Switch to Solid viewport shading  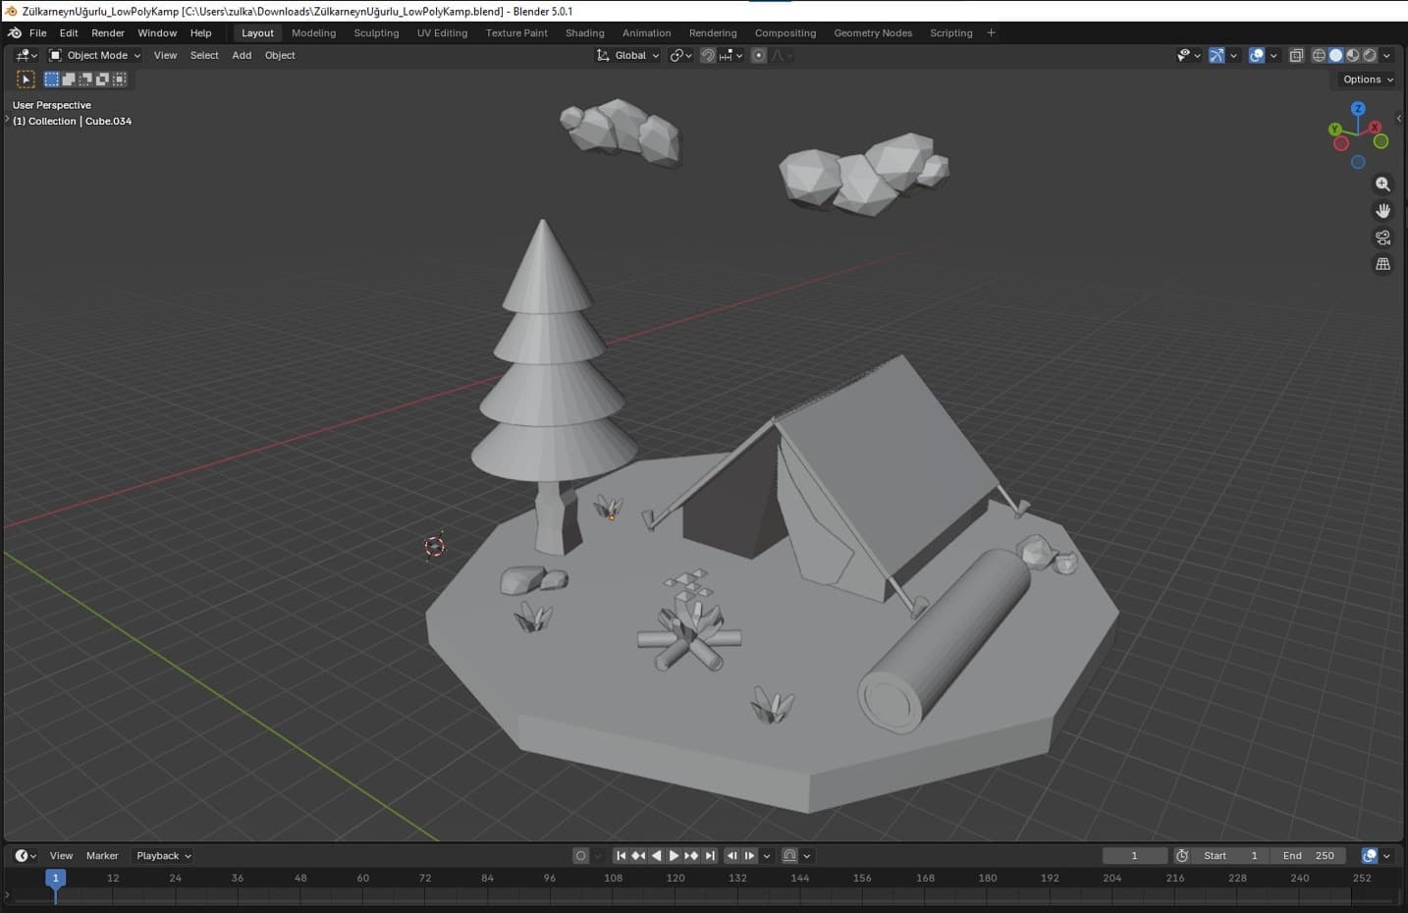pyautogui.click(x=1335, y=55)
